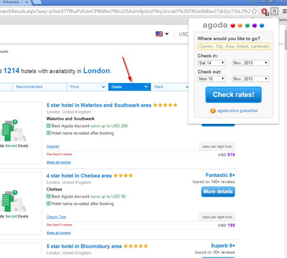The width and height of the screenshot is (287, 258).
Task: Click More details for Chelsea hotel
Action: pyautogui.click(x=218, y=191)
